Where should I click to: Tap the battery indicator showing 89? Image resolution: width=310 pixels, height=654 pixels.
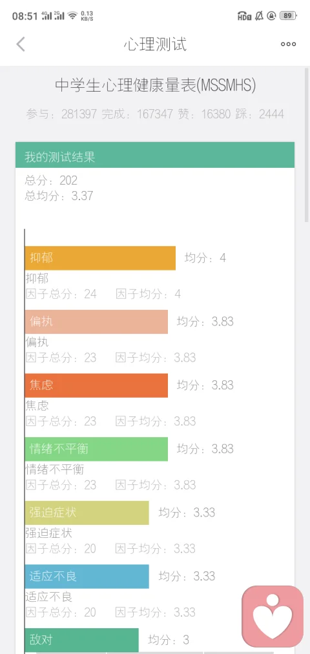pos(288,16)
